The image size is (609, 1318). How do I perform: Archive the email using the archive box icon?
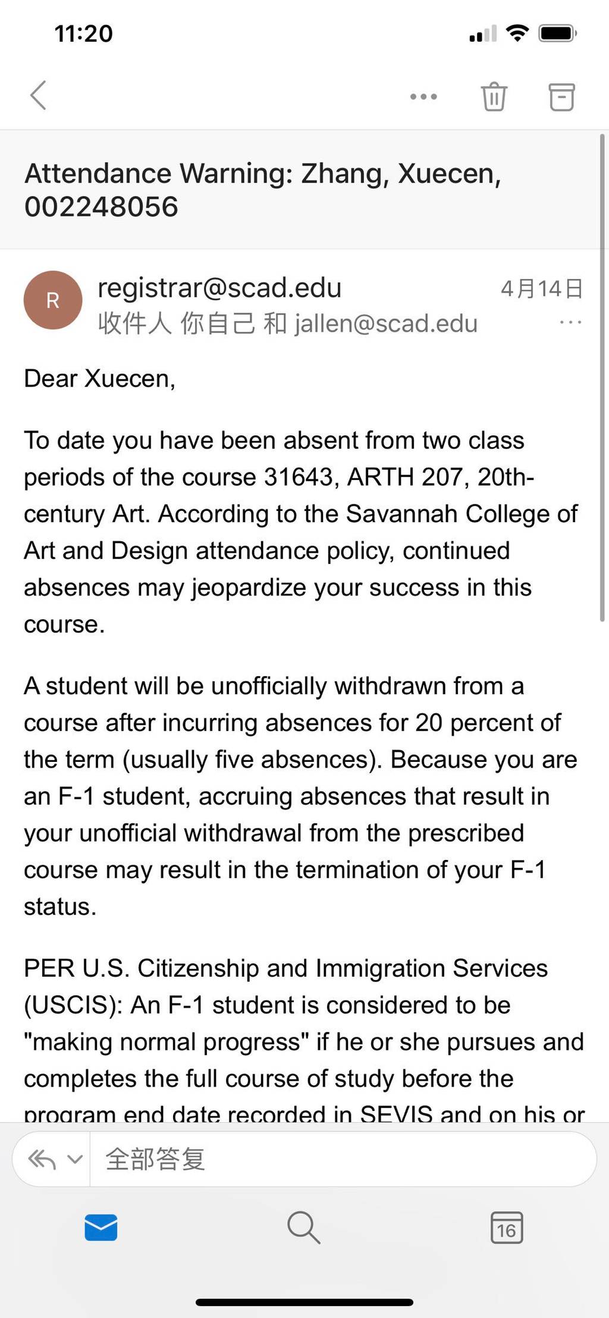(561, 96)
